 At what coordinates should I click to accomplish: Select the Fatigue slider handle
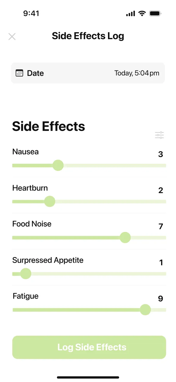click(x=145, y=310)
